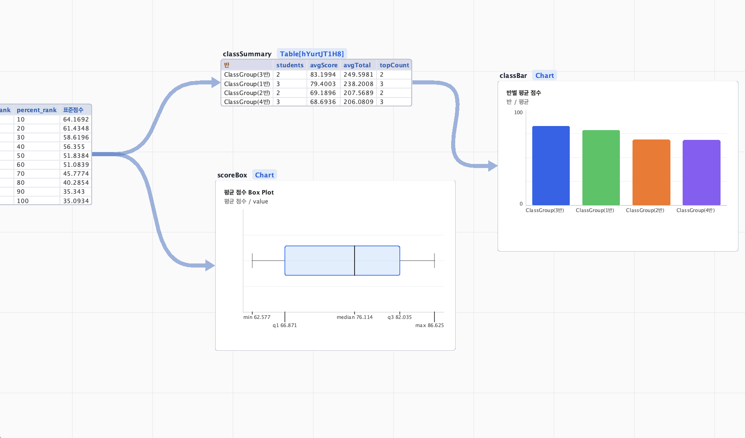Click the 표준점수 value 64.1692
Viewport: 745px width, 438px height.
tap(76, 119)
